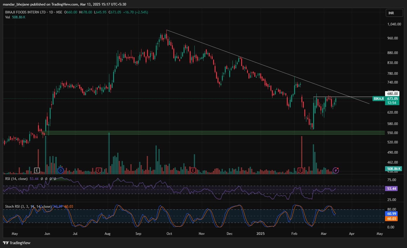Click the purple 53.44 RSI value label
This screenshot has width=407, height=248.
point(392,189)
